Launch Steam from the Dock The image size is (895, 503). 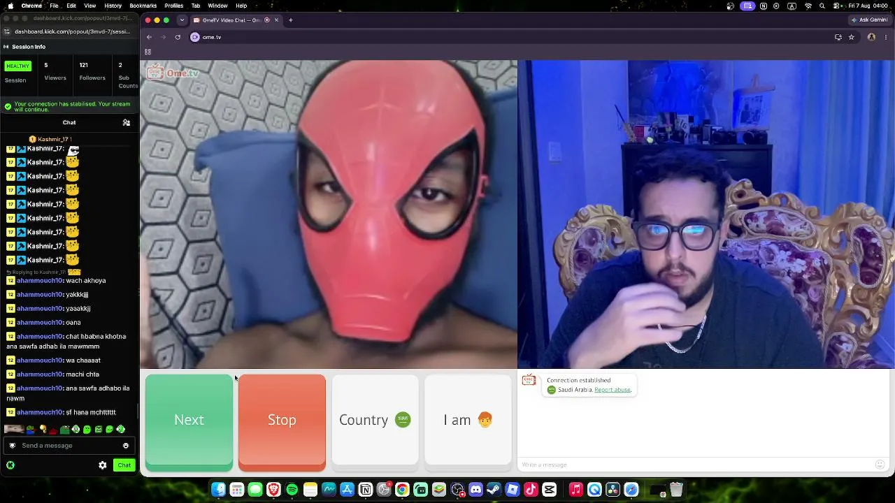click(494, 490)
